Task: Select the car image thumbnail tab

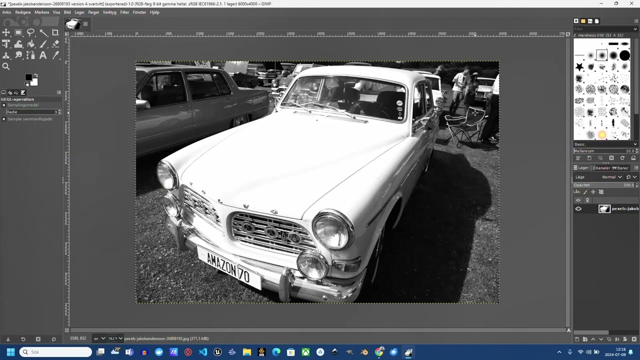Action: pos(73,24)
